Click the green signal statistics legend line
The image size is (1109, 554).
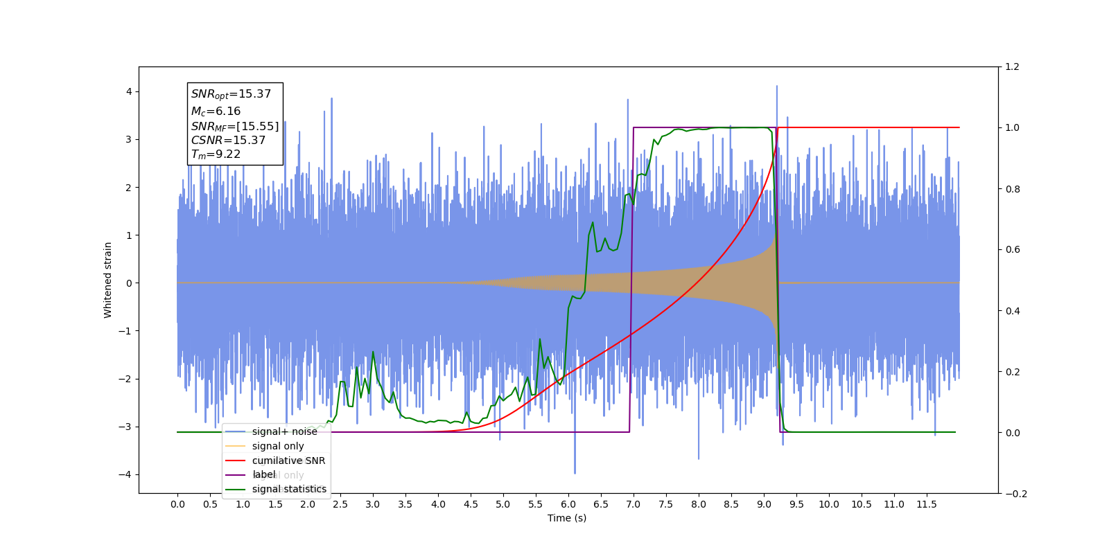236,490
